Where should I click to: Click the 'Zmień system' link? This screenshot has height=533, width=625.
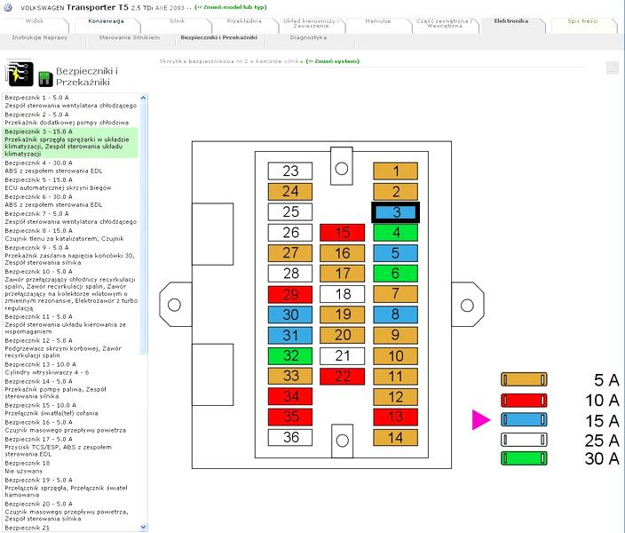(x=333, y=61)
